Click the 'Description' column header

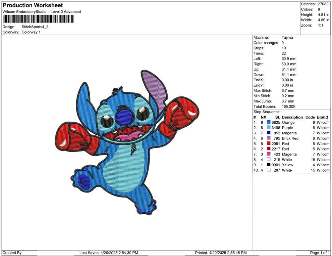[x=292, y=117]
